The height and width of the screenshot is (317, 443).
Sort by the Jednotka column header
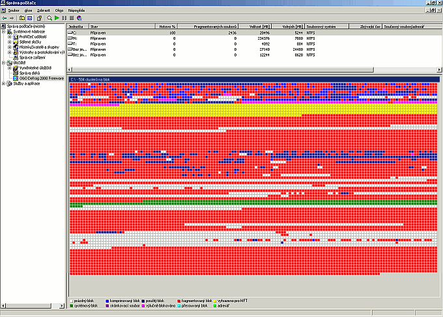pyautogui.click(x=77, y=27)
